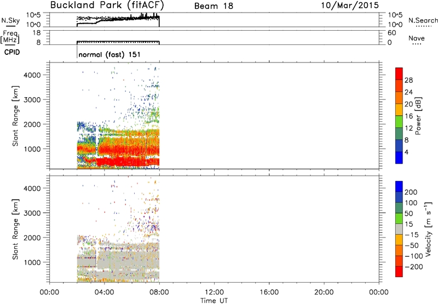Click the '16:00' time axis label
Screen dimensions: 438x304
269,292
